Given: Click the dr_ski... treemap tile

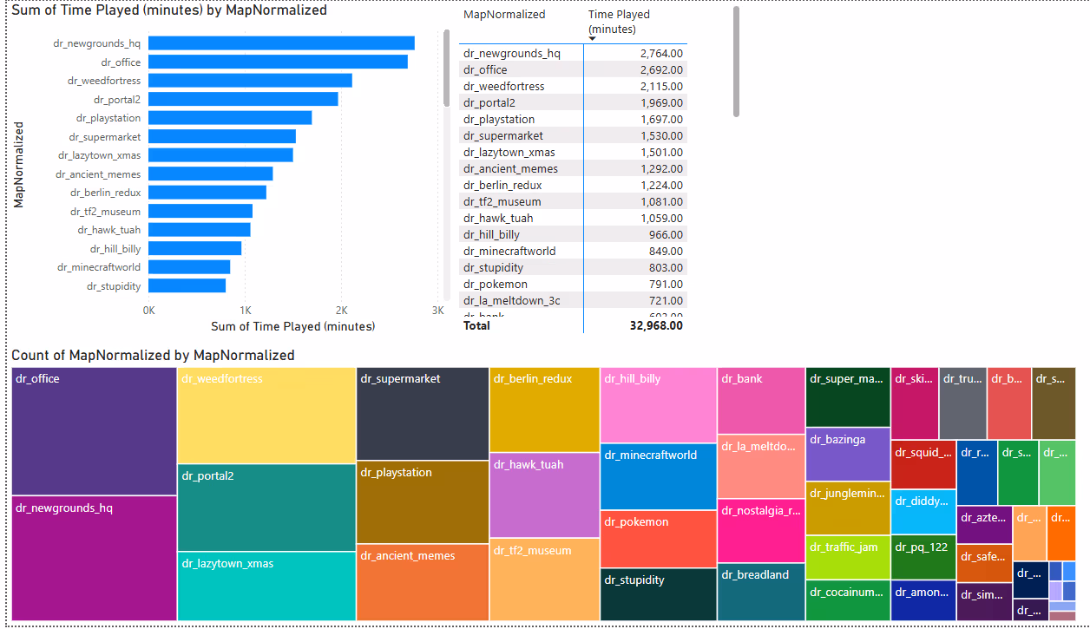Looking at the screenshot, I should tap(915, 403).
